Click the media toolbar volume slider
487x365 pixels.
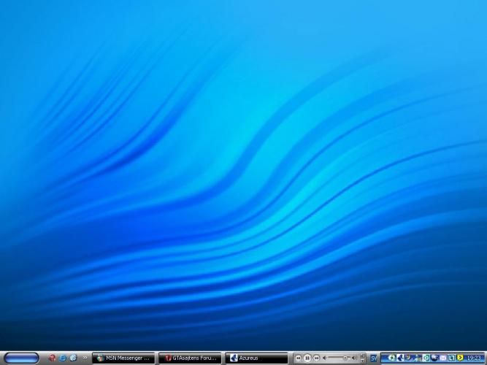tap(343, 358)
